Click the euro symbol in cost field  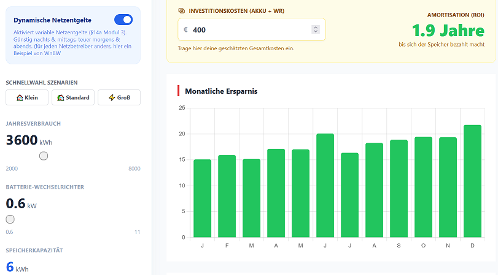click(x=185, y=29)
